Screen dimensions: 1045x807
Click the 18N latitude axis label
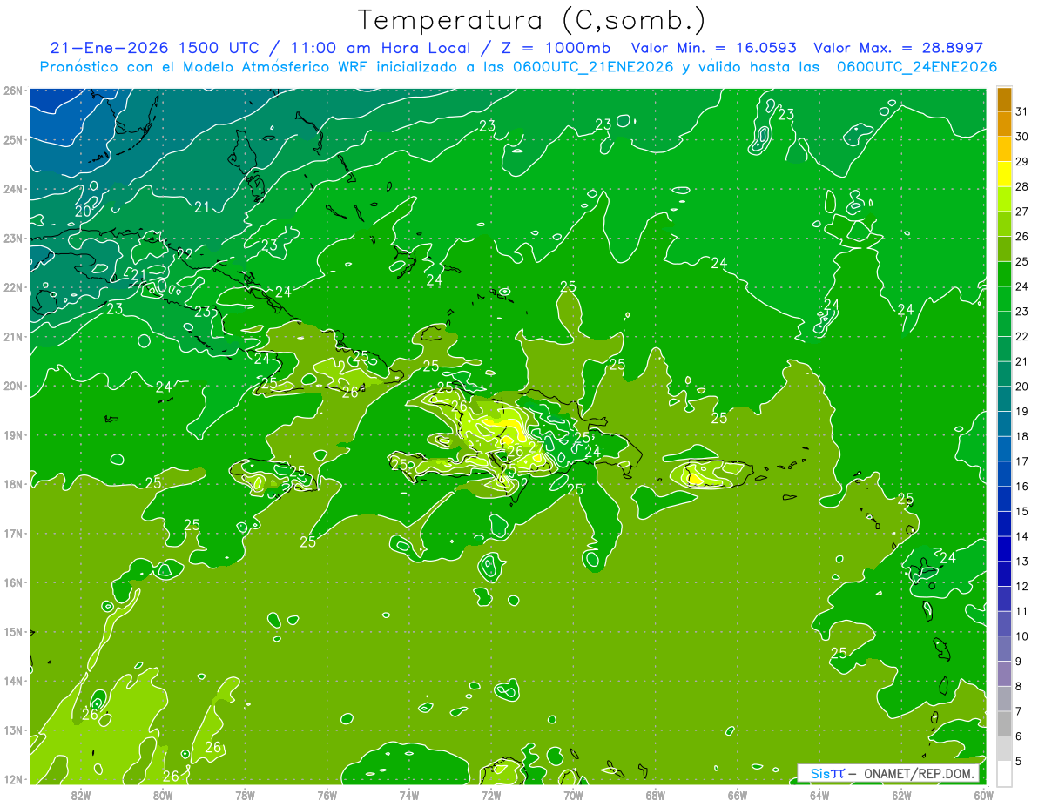tap(12, 484)
